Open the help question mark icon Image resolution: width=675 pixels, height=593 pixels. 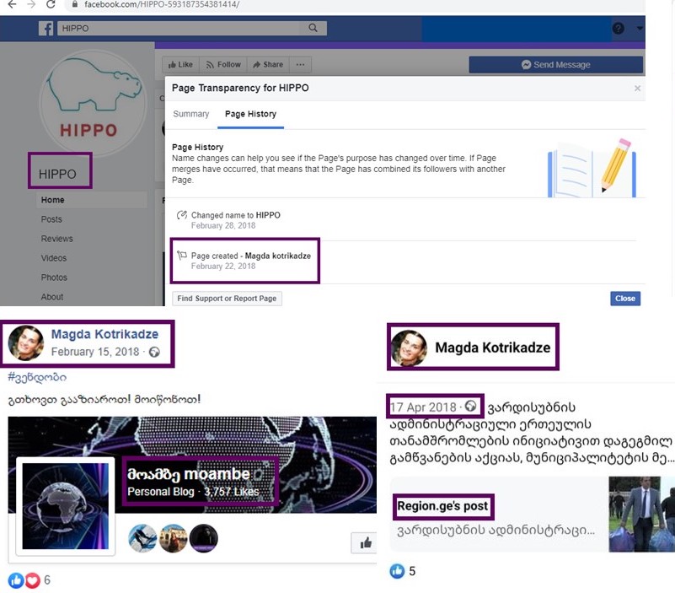click(619, 29)
